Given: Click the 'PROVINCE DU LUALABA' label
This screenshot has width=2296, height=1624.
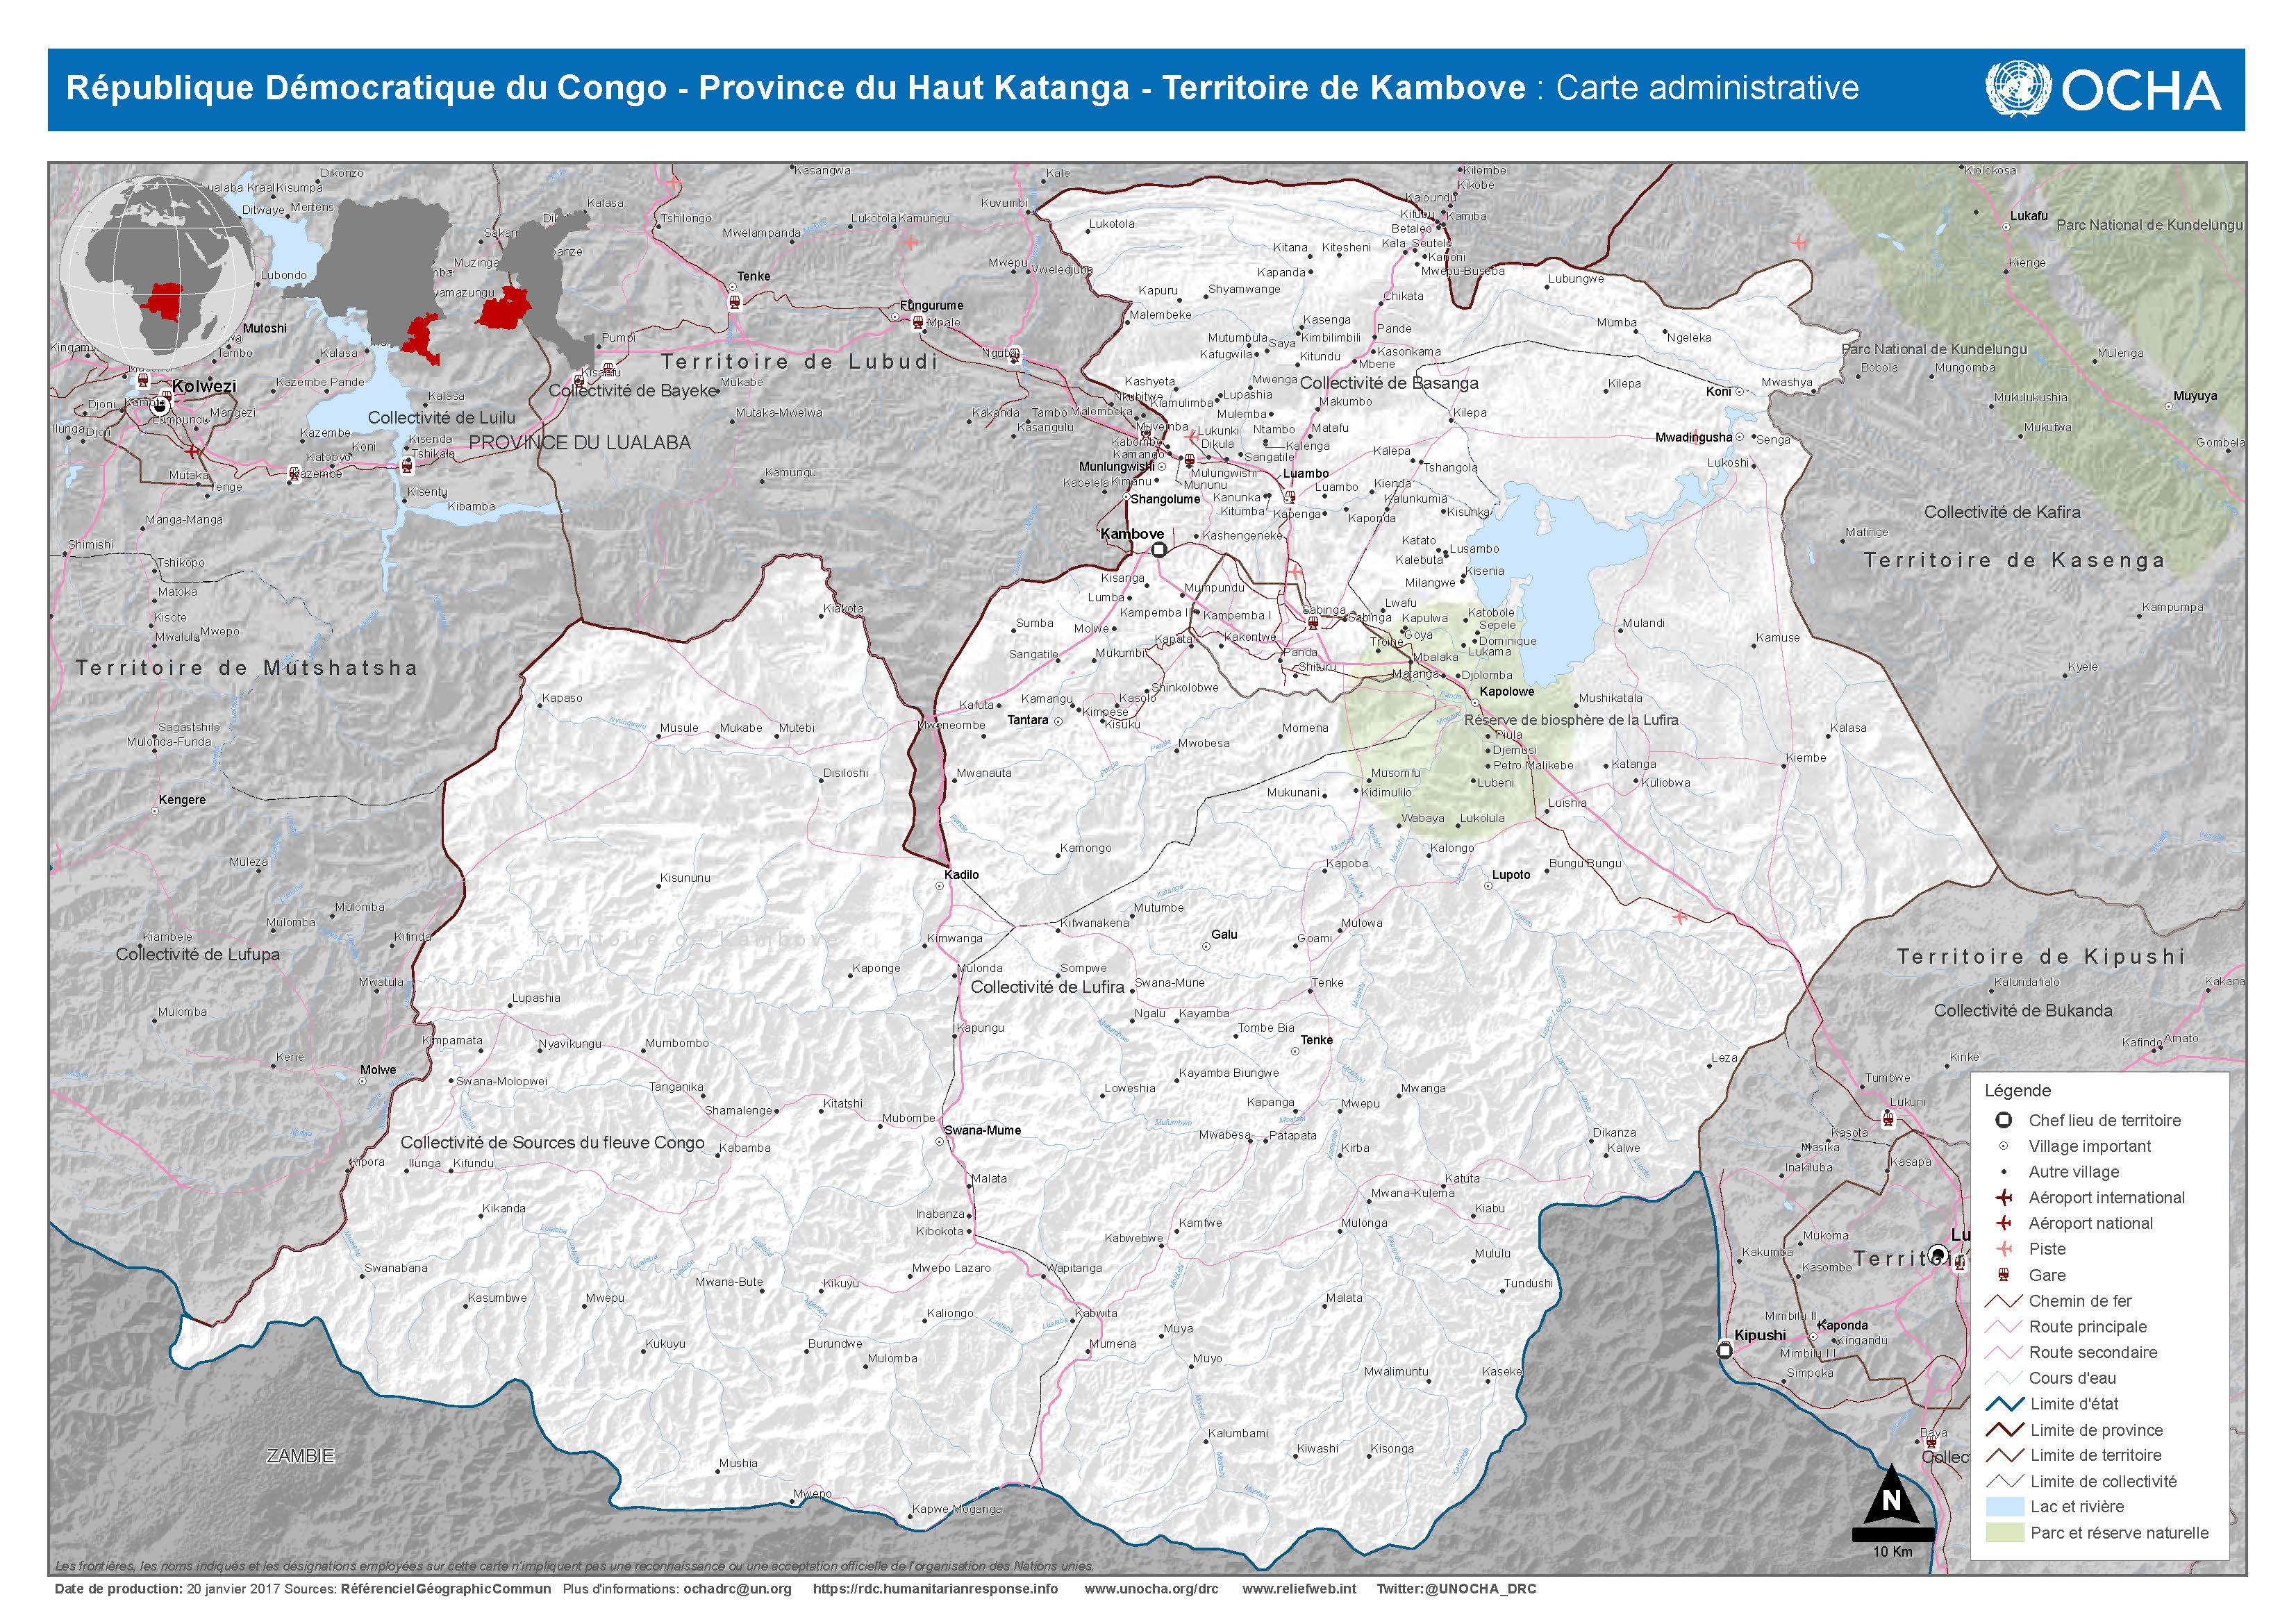Looking at the screenshot, I should click(x=580, y=442).
